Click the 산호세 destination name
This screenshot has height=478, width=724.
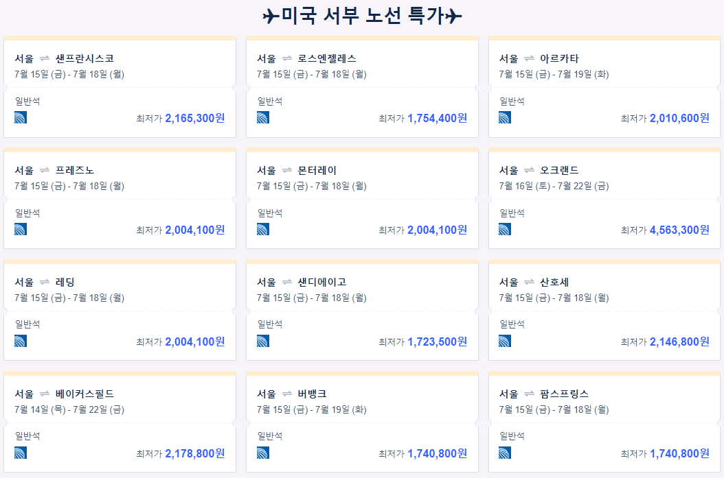click(x=554, y=282)
